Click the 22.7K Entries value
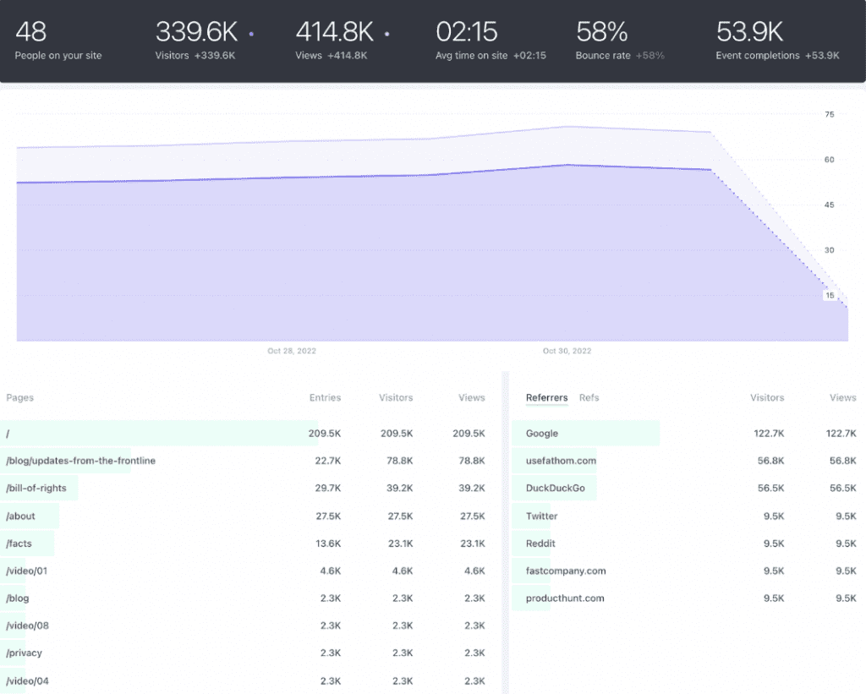Viewport: 866px width, 694px height. click(x=328, y=461)
